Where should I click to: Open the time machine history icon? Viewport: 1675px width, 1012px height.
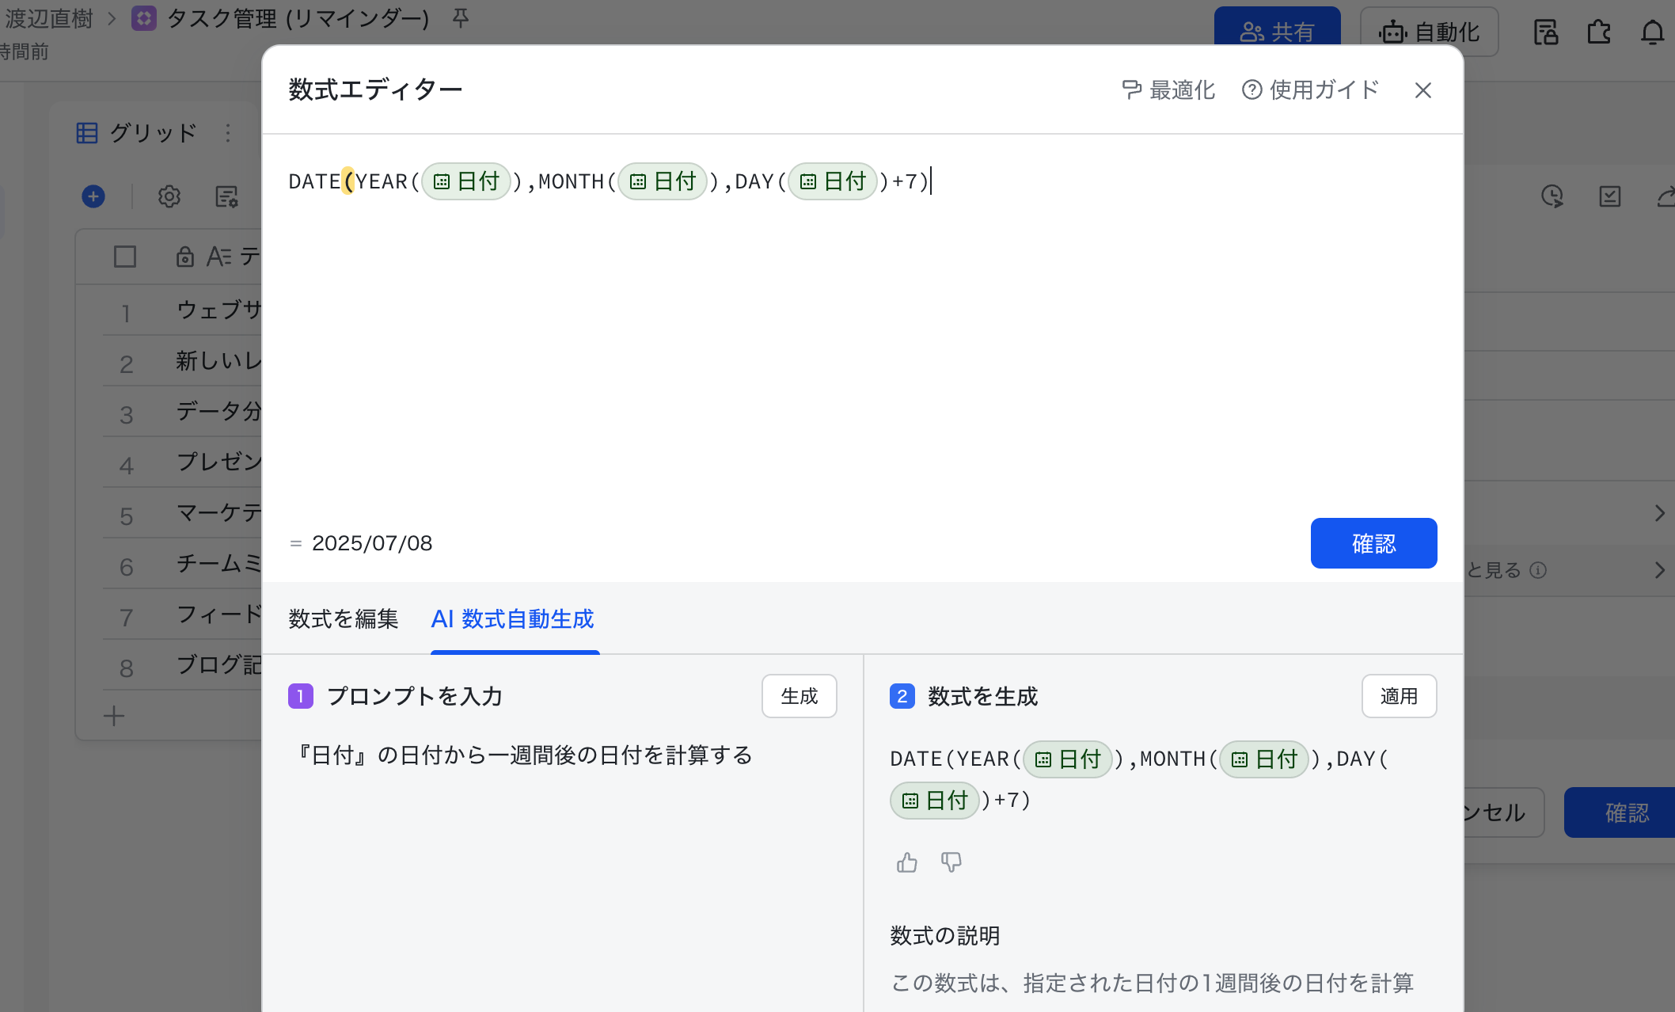coord(1553,196)
